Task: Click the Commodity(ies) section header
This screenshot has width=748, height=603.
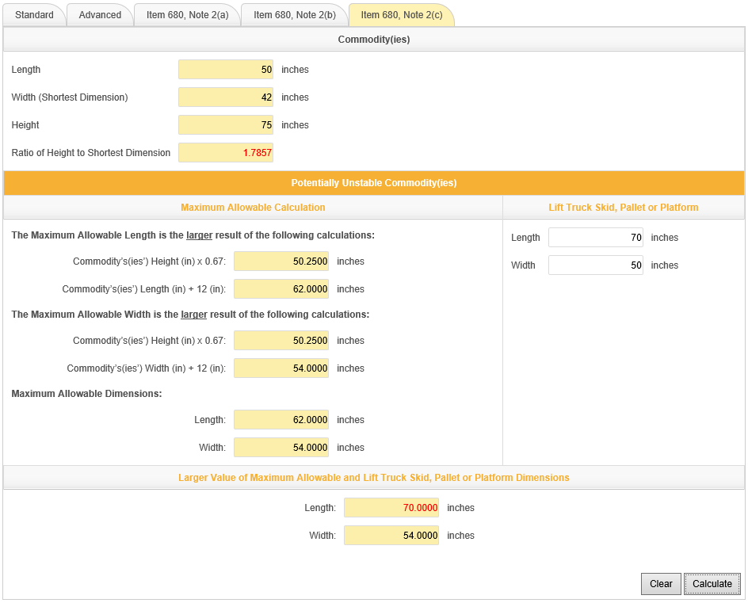Action: 374,40
